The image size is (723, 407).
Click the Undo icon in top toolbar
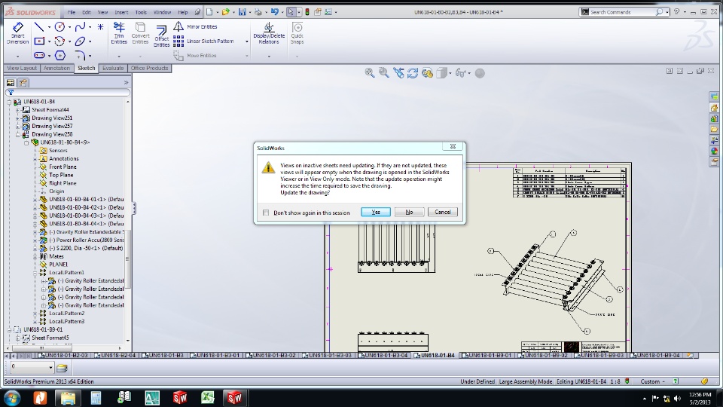coord(274,12)
